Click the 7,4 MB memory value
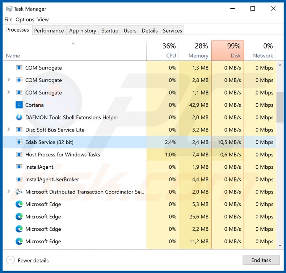 coord(200,155)
